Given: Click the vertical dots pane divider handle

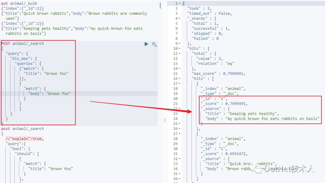Looking at the screenshot, I should click(x=164, y=120).
